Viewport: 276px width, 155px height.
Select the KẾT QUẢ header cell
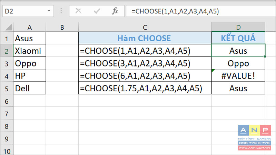238,38
